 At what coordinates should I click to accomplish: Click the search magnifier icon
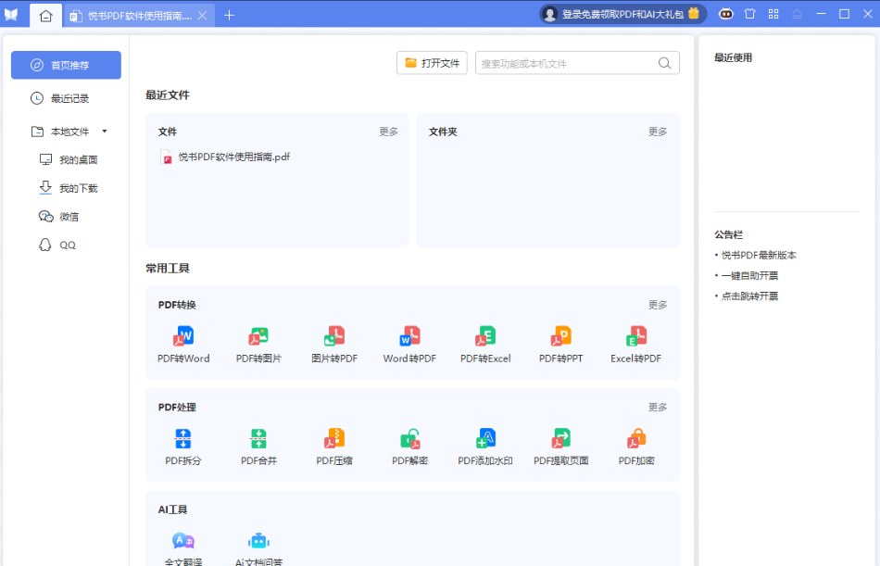(x=664, y=63)
